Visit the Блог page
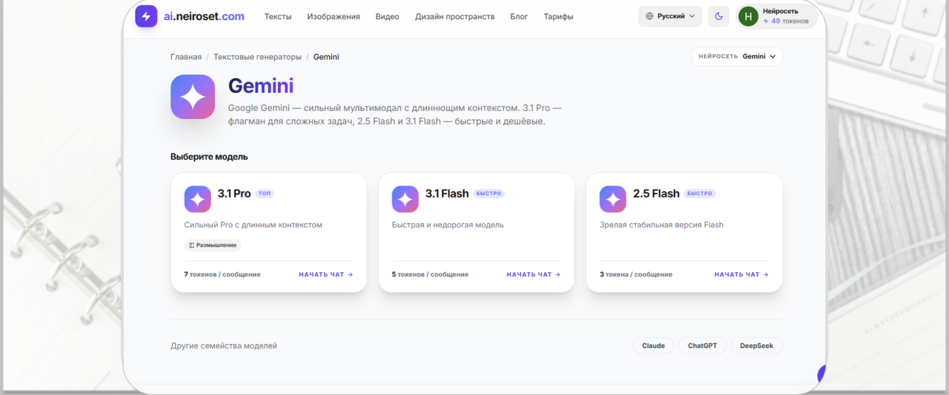This screenshot has height=395, width=949. pyautogui.click(x=519, y=17)
